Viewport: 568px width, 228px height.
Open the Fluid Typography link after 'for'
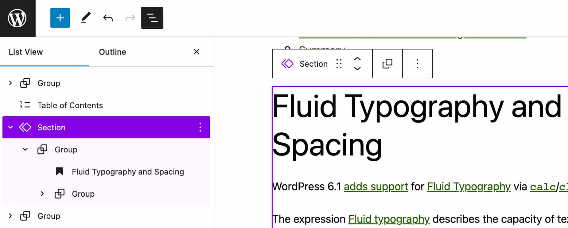(x=469, y=187)
